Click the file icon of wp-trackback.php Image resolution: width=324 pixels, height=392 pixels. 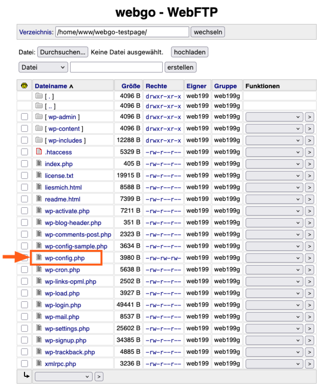click(x=39, y=351)
